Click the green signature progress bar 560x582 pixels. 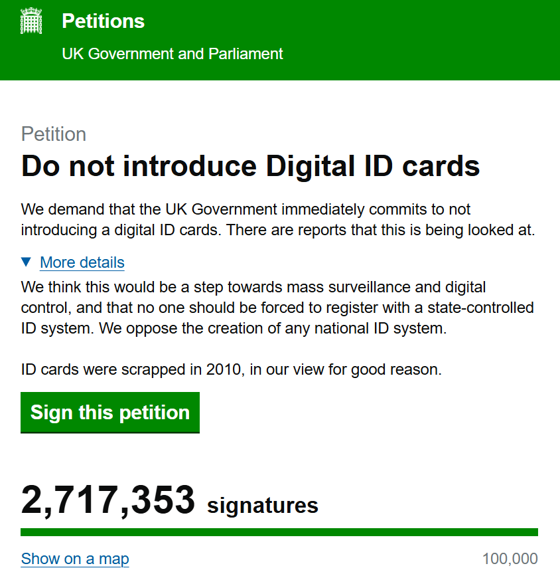pyautogui.click(x=279, y=532)
